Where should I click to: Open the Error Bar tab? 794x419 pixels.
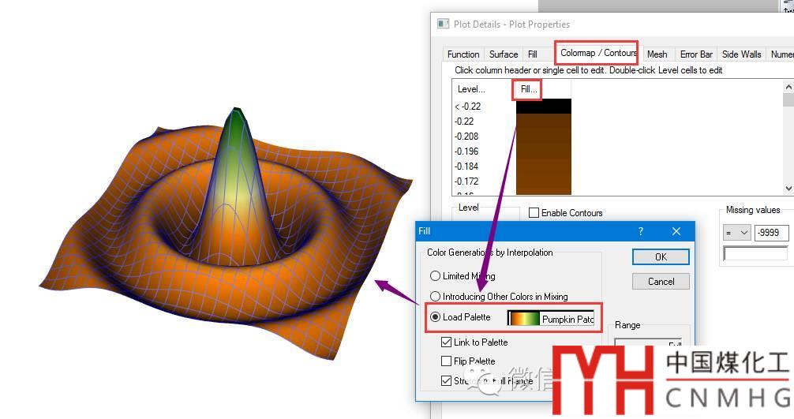tap(696, 54)
